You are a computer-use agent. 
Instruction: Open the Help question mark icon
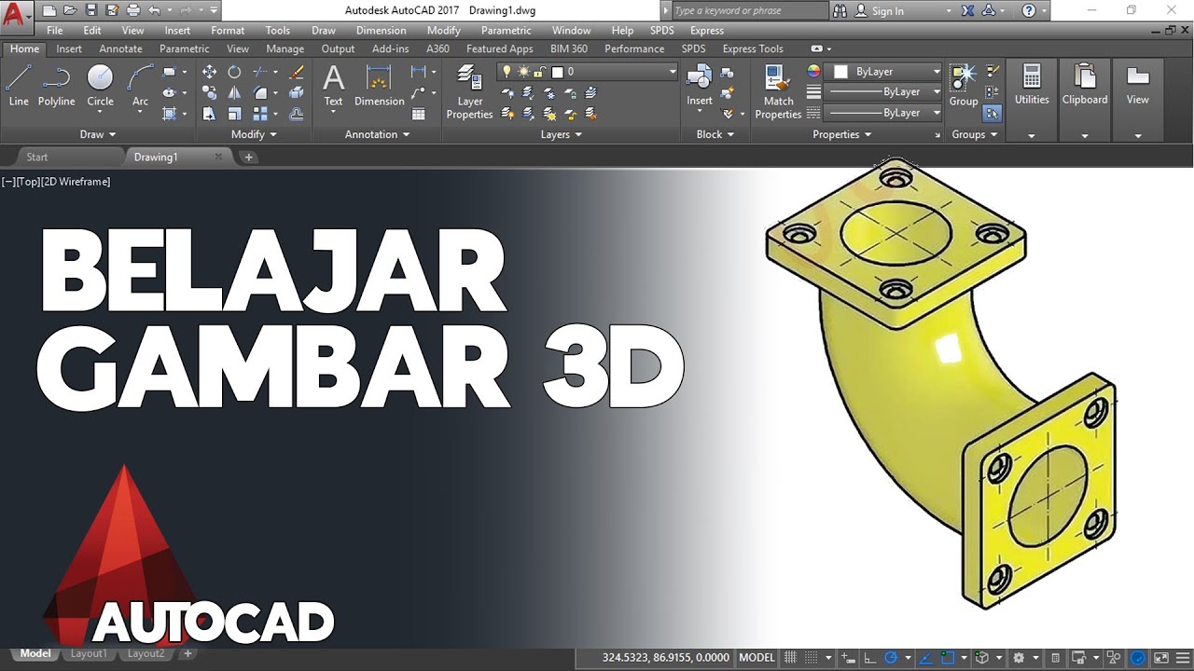click(x=1029, y=10)
